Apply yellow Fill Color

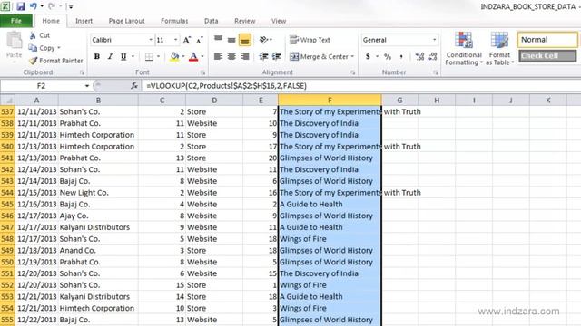[174, 56]
